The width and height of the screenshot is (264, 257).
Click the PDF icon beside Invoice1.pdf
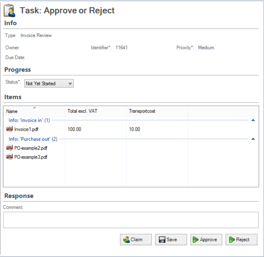pyautogui.click(x=9, y=129)
